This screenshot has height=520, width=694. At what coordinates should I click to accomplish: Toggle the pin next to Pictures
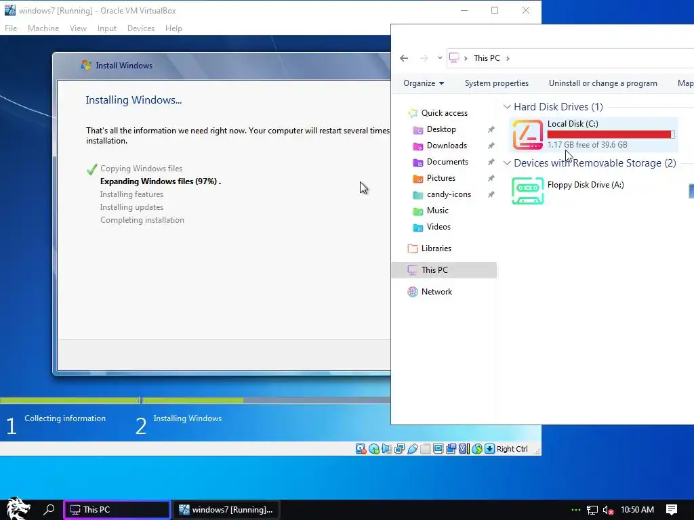491,178
